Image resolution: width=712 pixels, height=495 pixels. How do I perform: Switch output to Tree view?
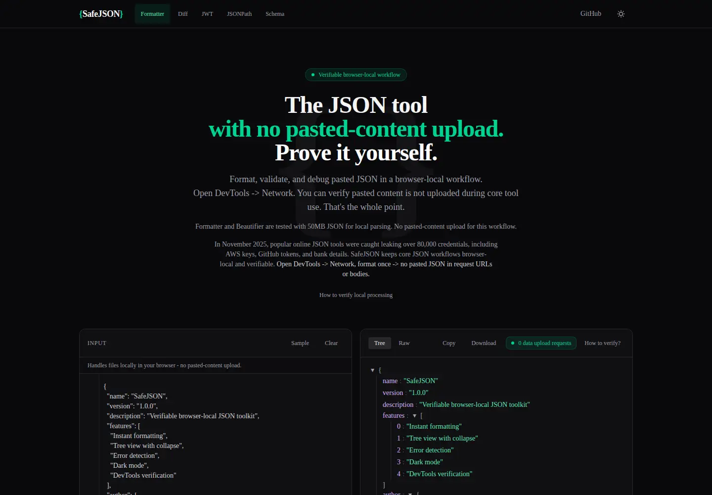(x=380, y=343)
